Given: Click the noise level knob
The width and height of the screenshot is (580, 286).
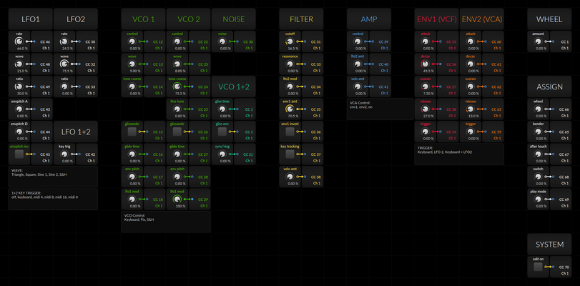Looking at the screenshot, I should click(x=222, y=41).
